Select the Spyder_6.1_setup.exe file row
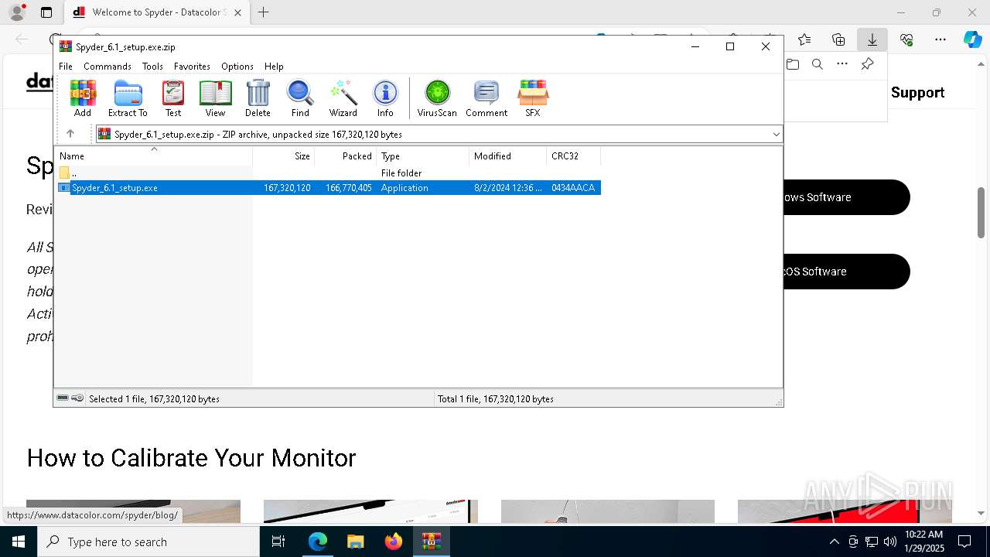Screen dimensions: 990x557 pyautogui.click(x=329, y=188)
